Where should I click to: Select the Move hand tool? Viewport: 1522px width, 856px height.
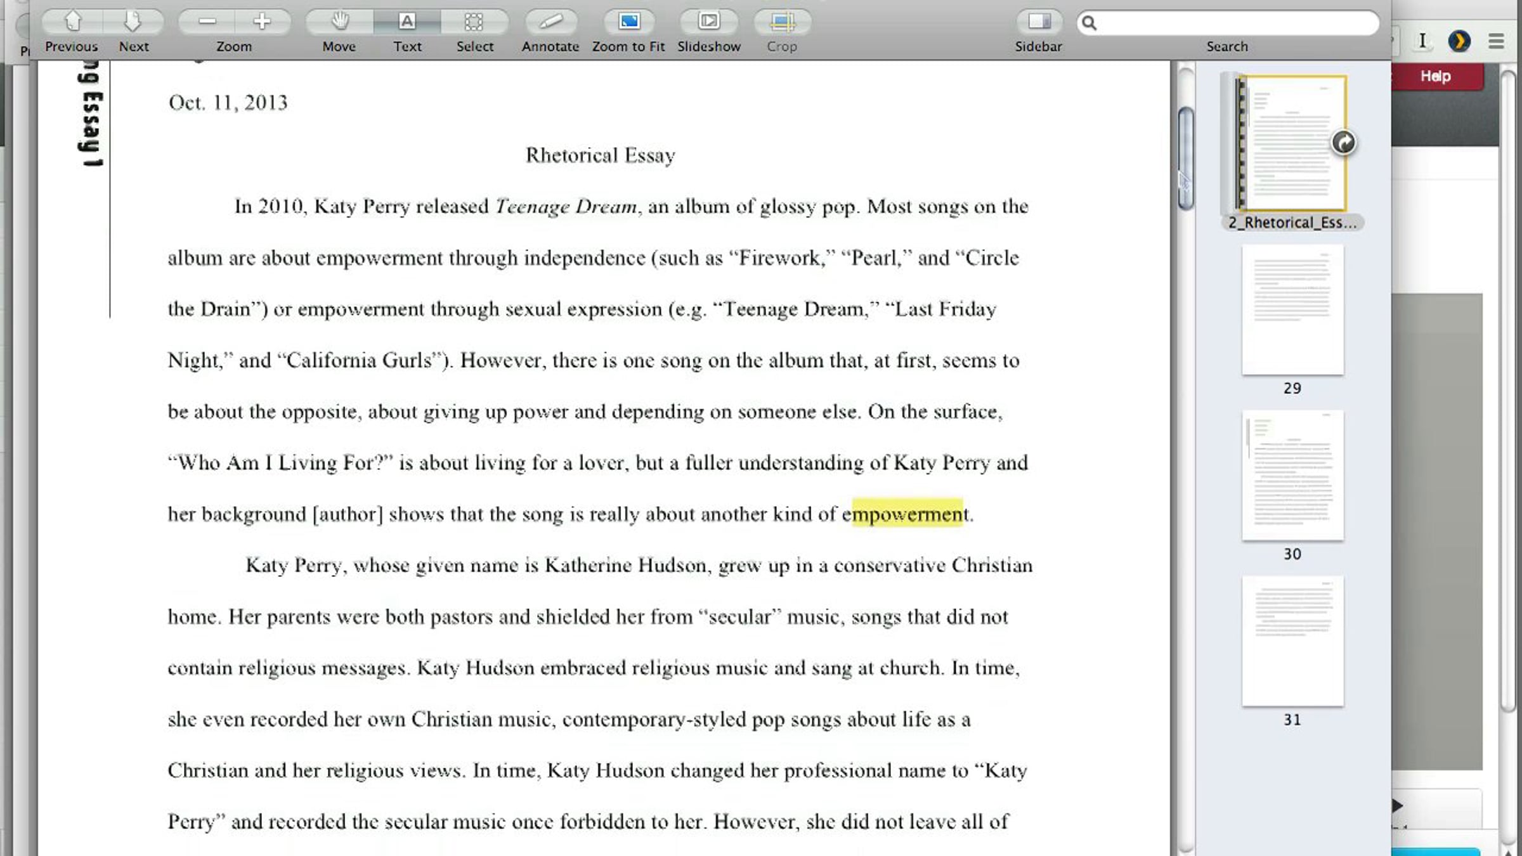(339, 22)
